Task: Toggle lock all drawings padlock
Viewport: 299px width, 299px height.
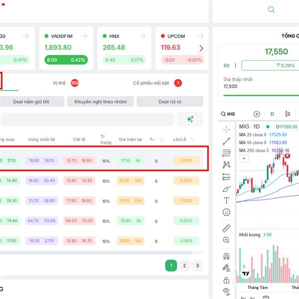Action: coord(226,280)
